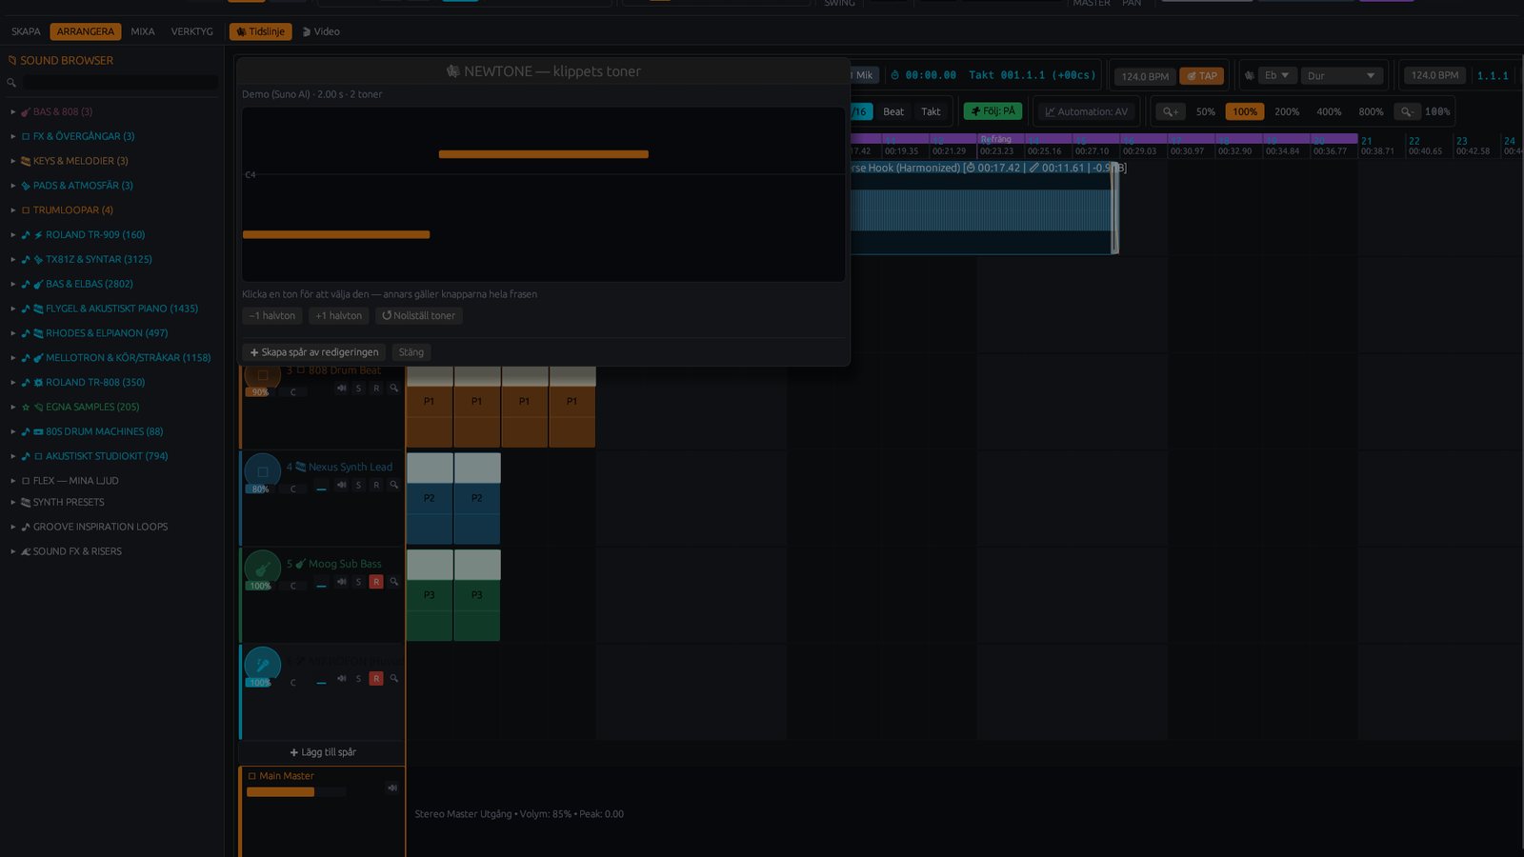1524x857 pixels.
Task: Toggle Automation: AV button
Action: [1086, 111]
